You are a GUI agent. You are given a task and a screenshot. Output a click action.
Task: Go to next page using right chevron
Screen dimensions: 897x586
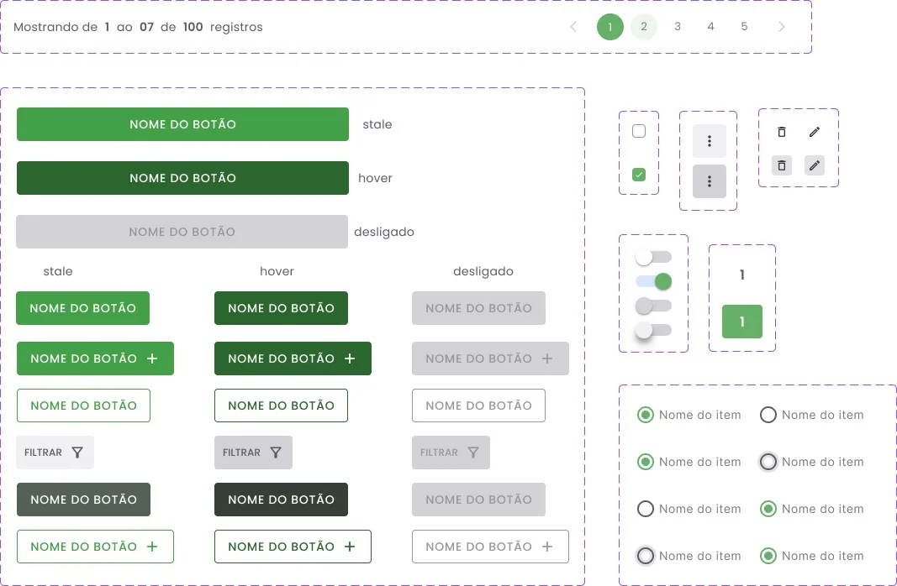[782, 27]
